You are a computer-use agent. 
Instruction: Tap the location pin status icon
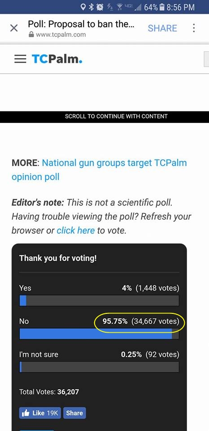coord(83,7)
